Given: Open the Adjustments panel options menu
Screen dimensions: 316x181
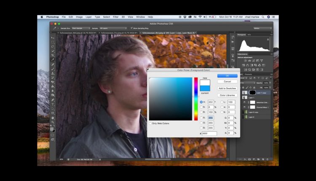Looking at the screenshot, I should point(271,54).
